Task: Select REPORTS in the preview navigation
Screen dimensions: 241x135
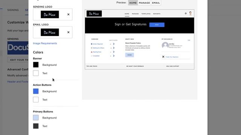Action: pos(157,14)
